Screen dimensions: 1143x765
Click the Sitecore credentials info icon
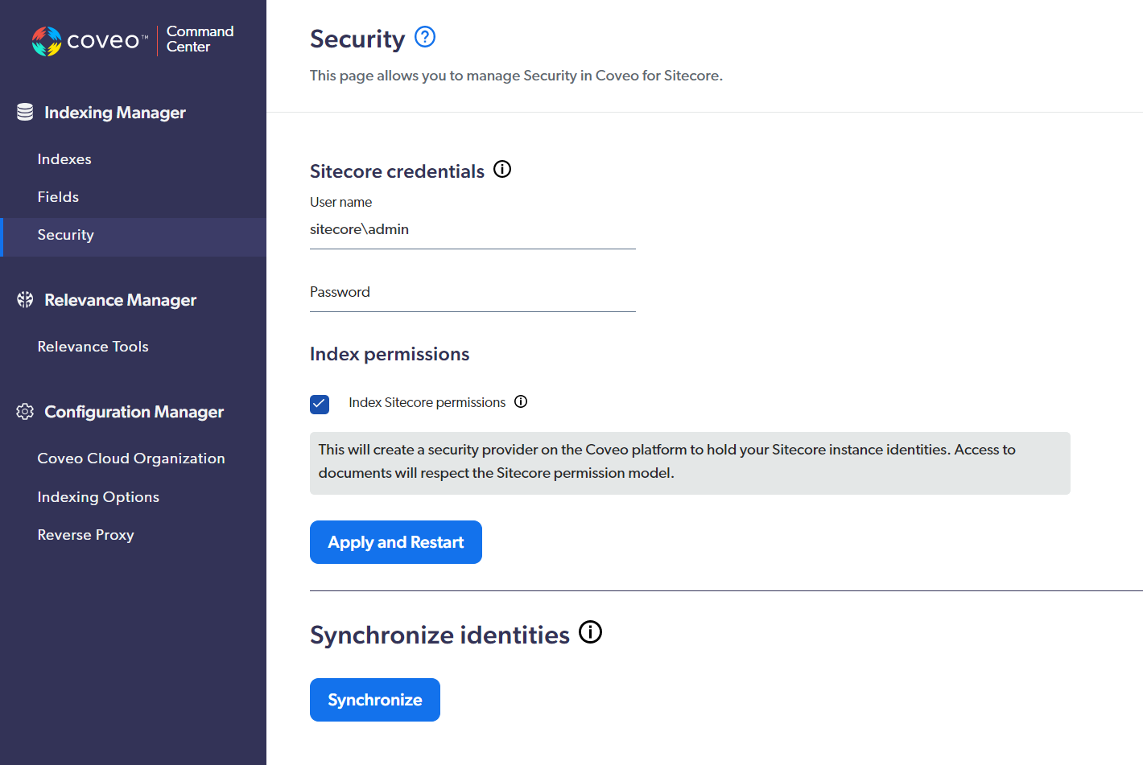(502, 169)
